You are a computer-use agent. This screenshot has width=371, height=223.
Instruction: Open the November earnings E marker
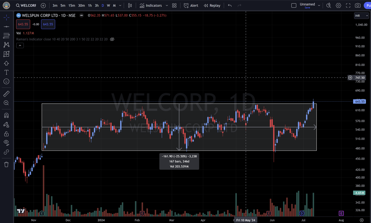tap(42, 213)
